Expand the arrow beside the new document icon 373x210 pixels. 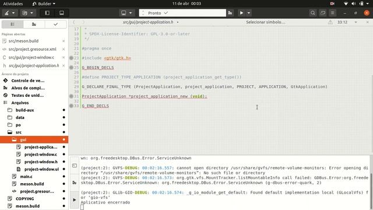tap(31, 13)
